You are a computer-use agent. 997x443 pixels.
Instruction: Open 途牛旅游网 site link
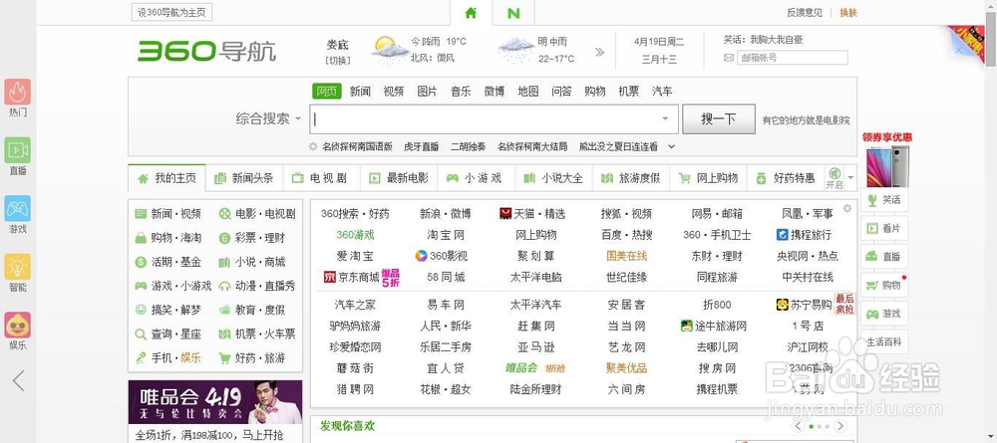pos(713,327)
